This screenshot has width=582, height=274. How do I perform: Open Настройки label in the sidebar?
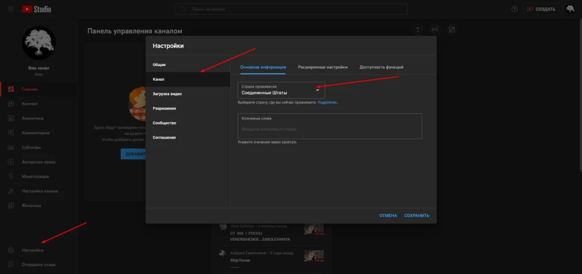(x=32, y=250)
